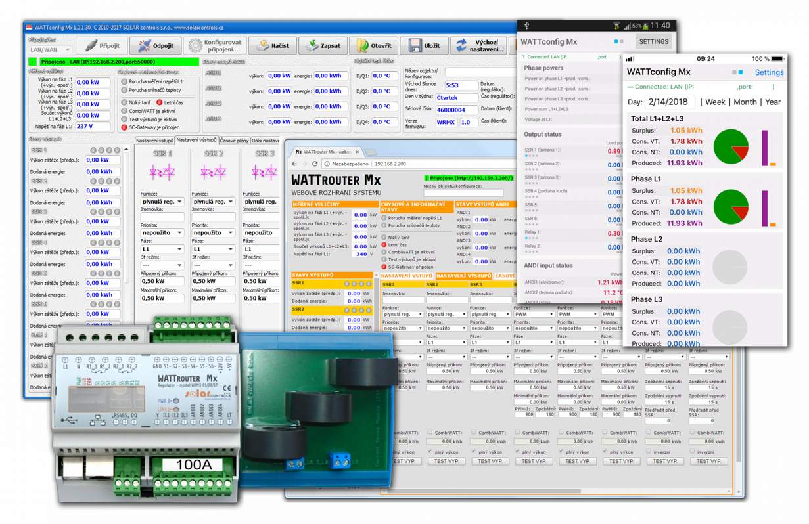809x524 pixels.
Task: Click the SSR 2 thyristor symbol
Action: [212, 173]
